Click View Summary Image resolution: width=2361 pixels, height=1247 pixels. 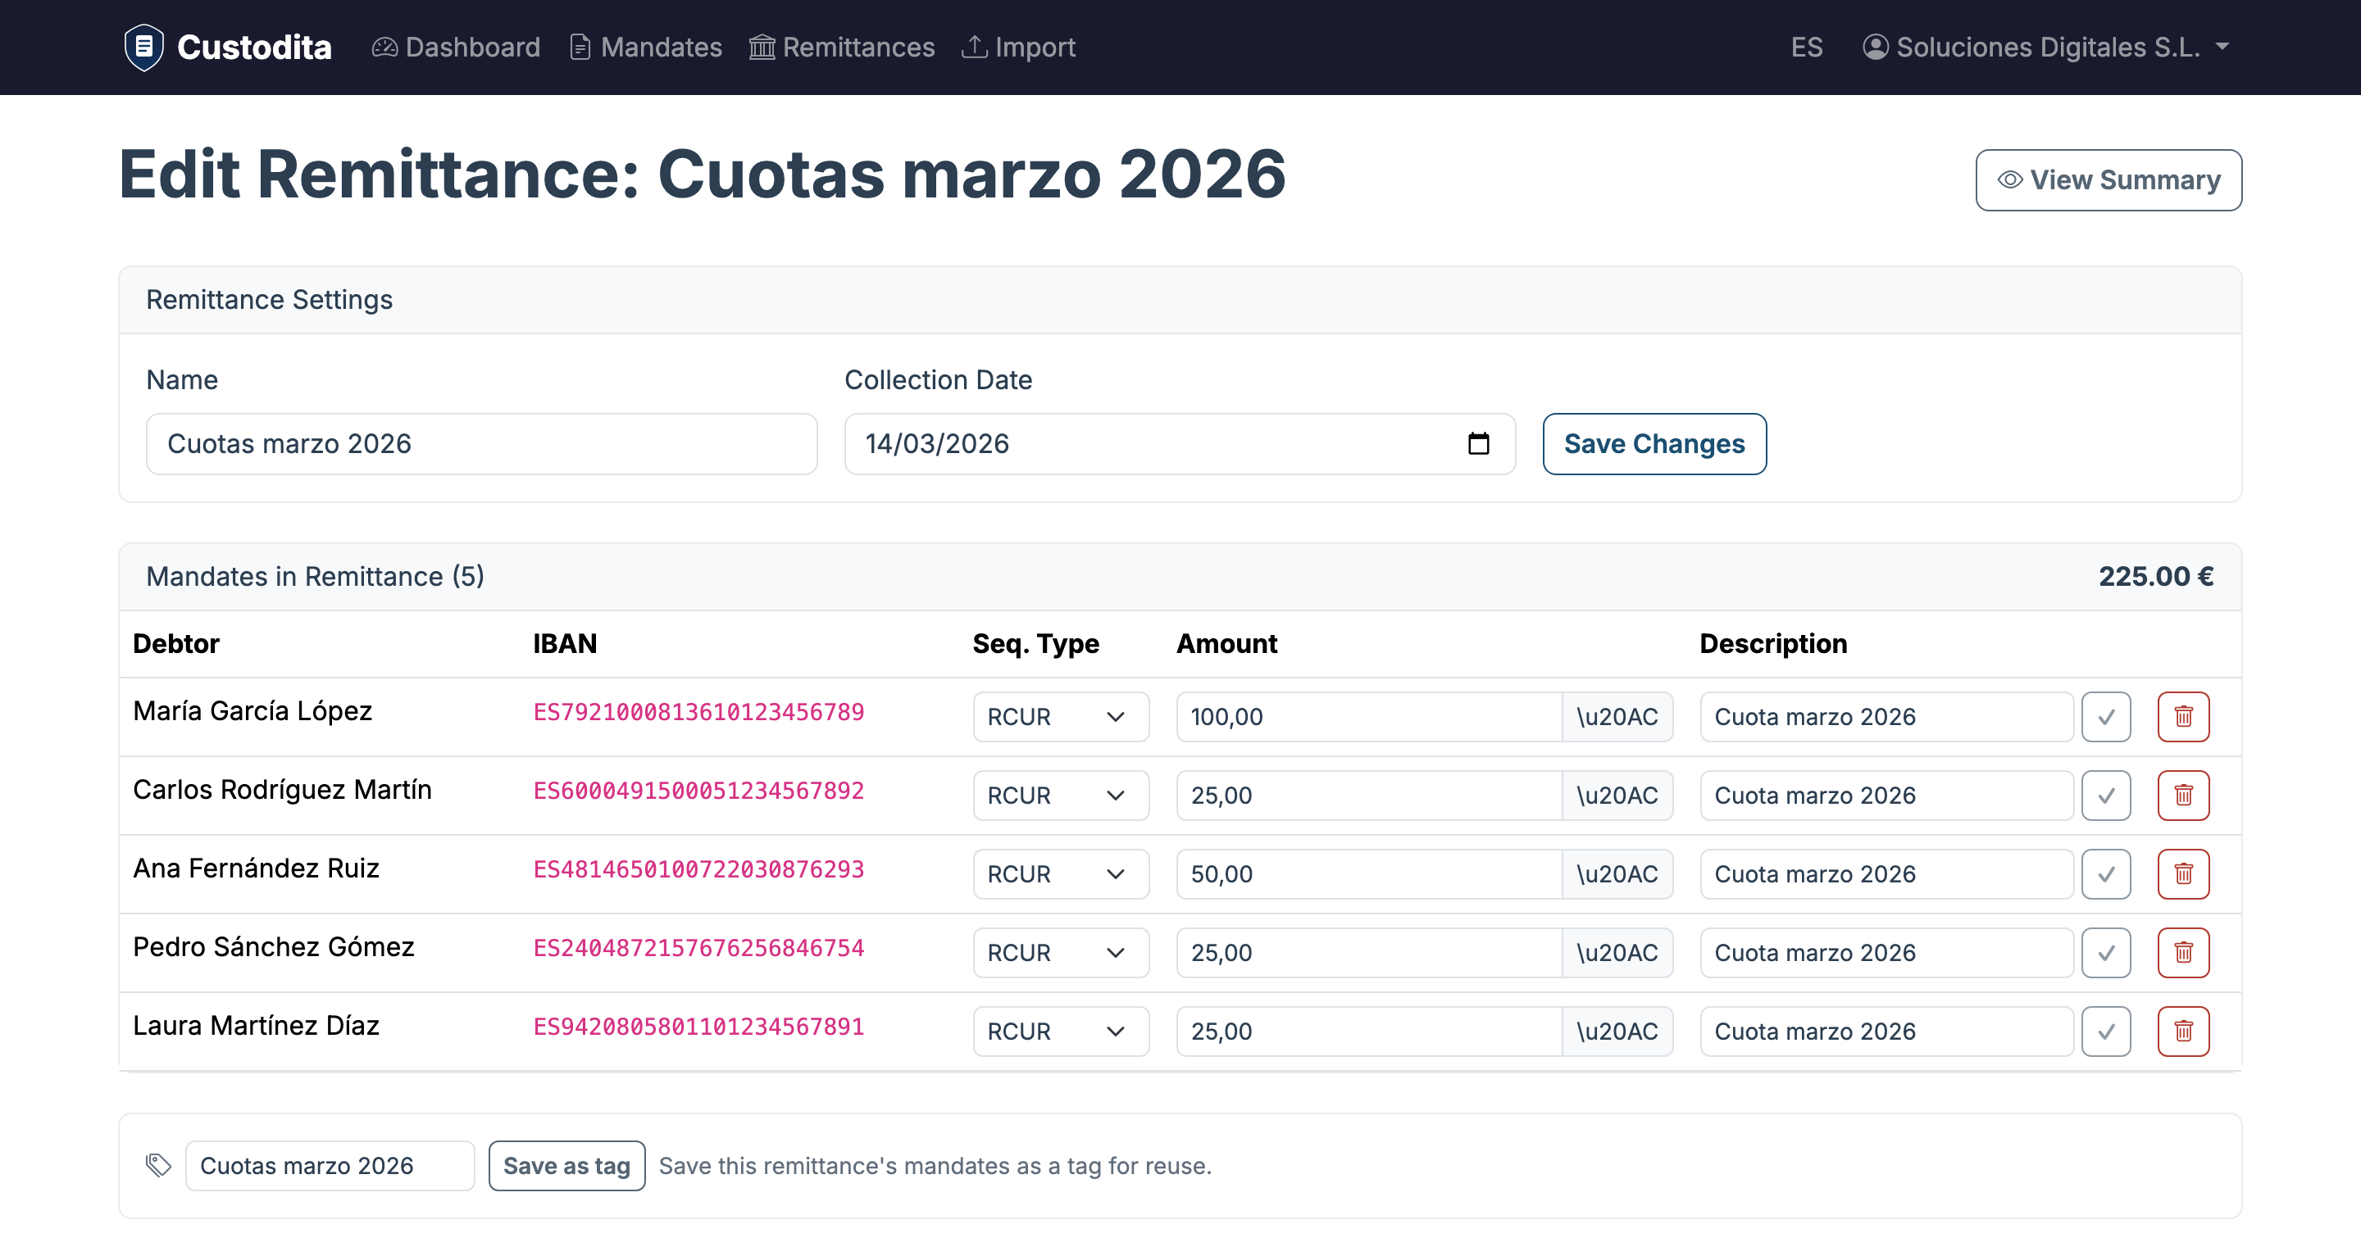coord(2108,179)
